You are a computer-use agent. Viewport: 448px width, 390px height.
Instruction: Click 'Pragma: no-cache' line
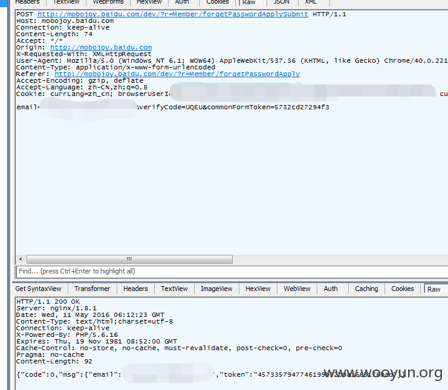pos(50,354)
